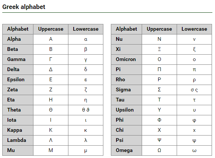Select the lowercase alpha symbol α

(x=86, y=39)
